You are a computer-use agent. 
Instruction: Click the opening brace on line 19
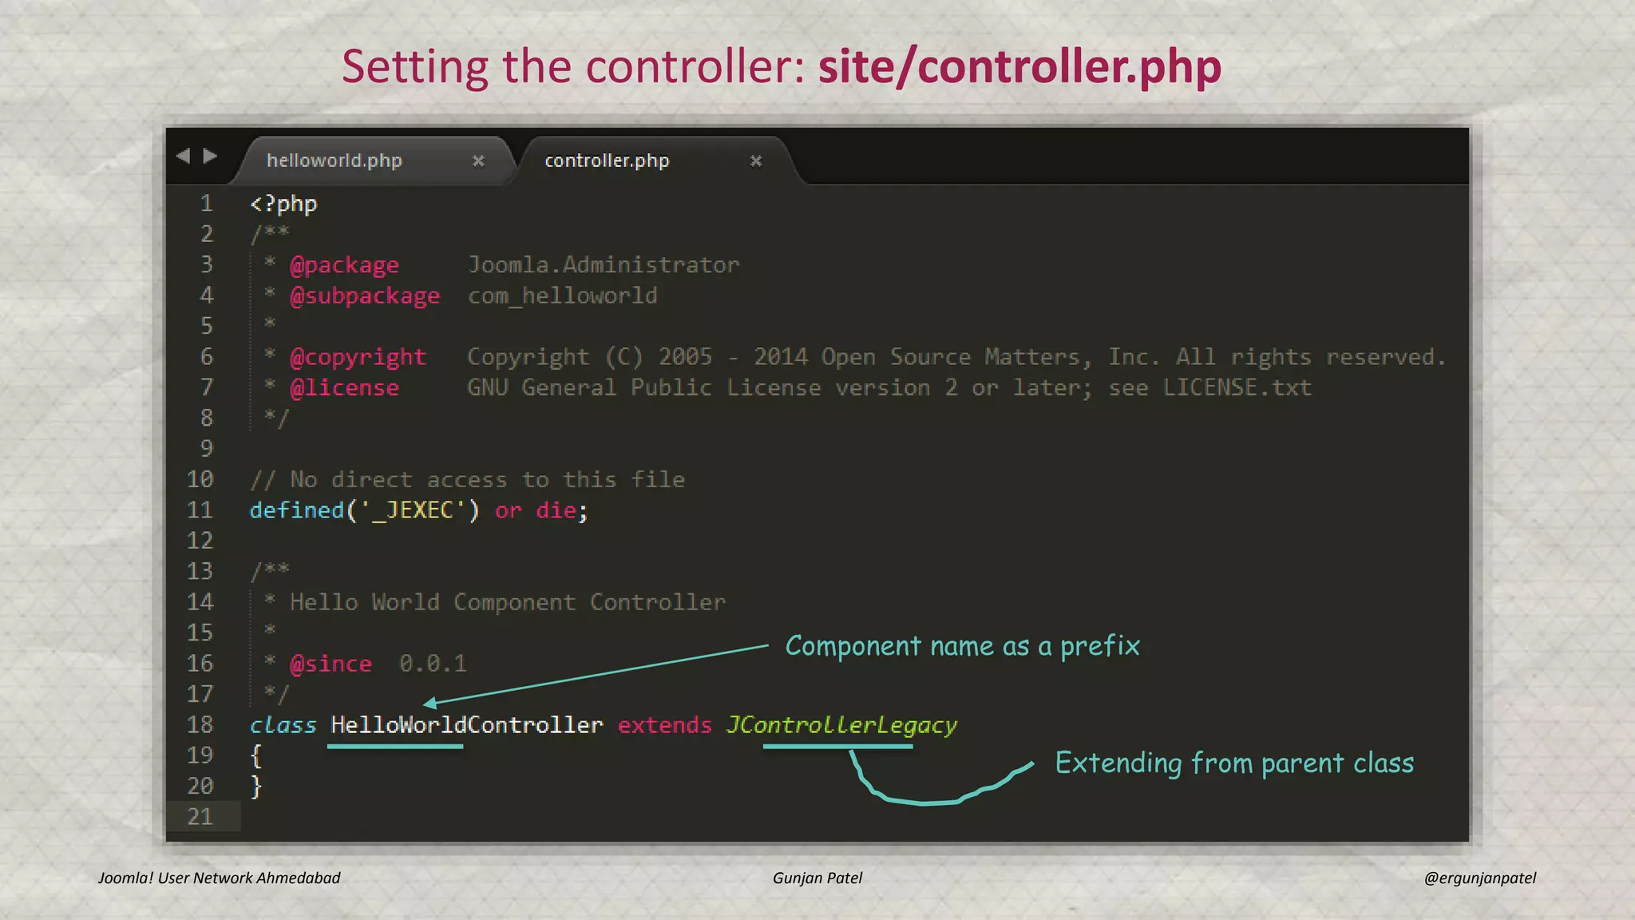(x=255, y=755)
